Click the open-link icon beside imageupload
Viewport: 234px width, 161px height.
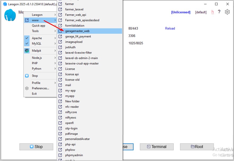tap(60, 42)
